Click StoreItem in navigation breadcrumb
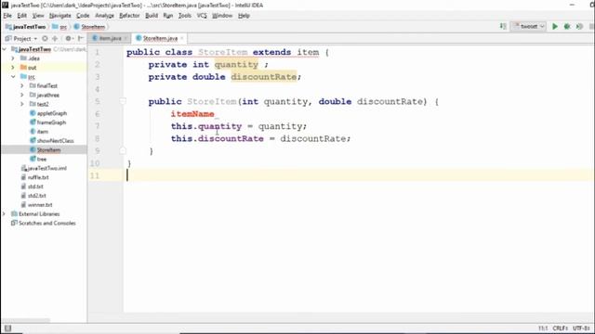595x334 pixels. click(89, 27)
